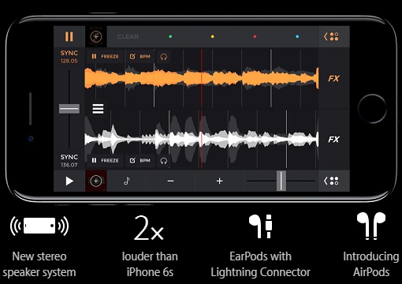Viewport: 402px width, 284px height.
Task: Open the top deck pads panel chevron
Action: tap(331, 36)
